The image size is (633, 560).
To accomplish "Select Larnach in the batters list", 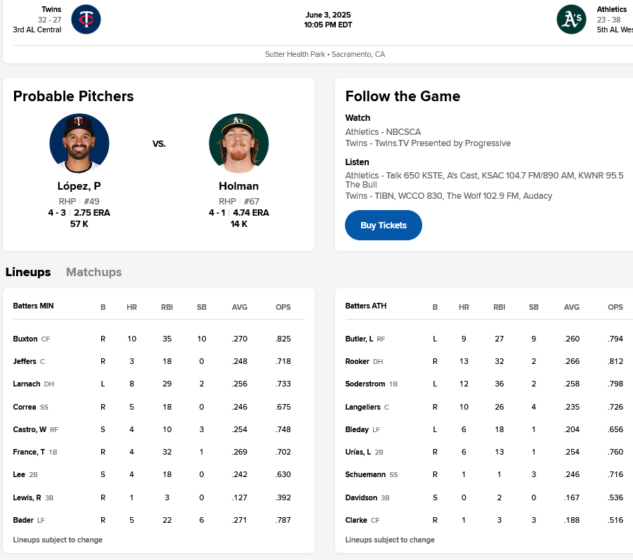I will point(27,384).
